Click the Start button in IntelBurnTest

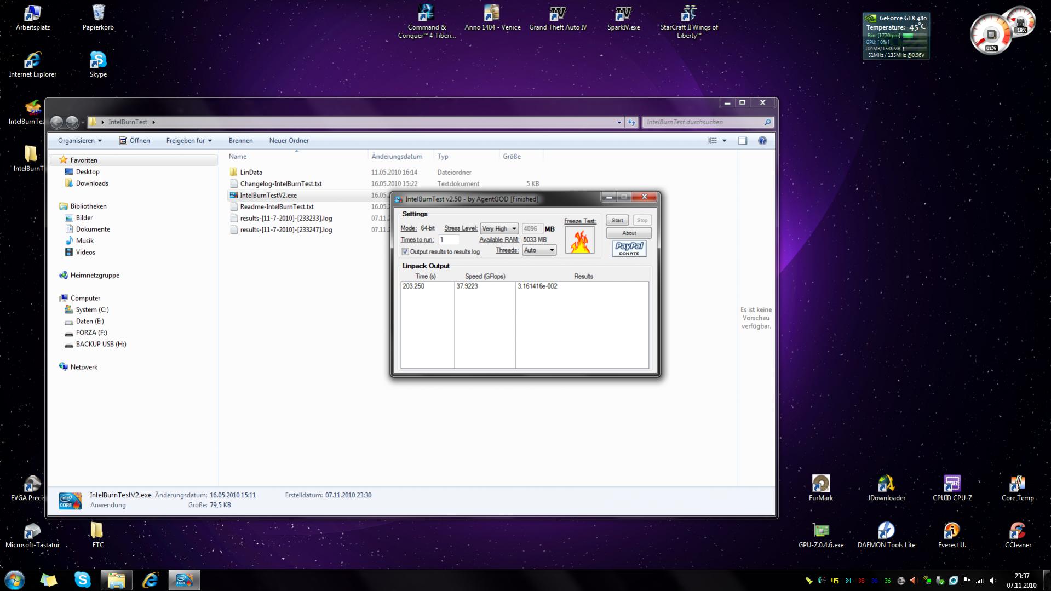point(617,221)
